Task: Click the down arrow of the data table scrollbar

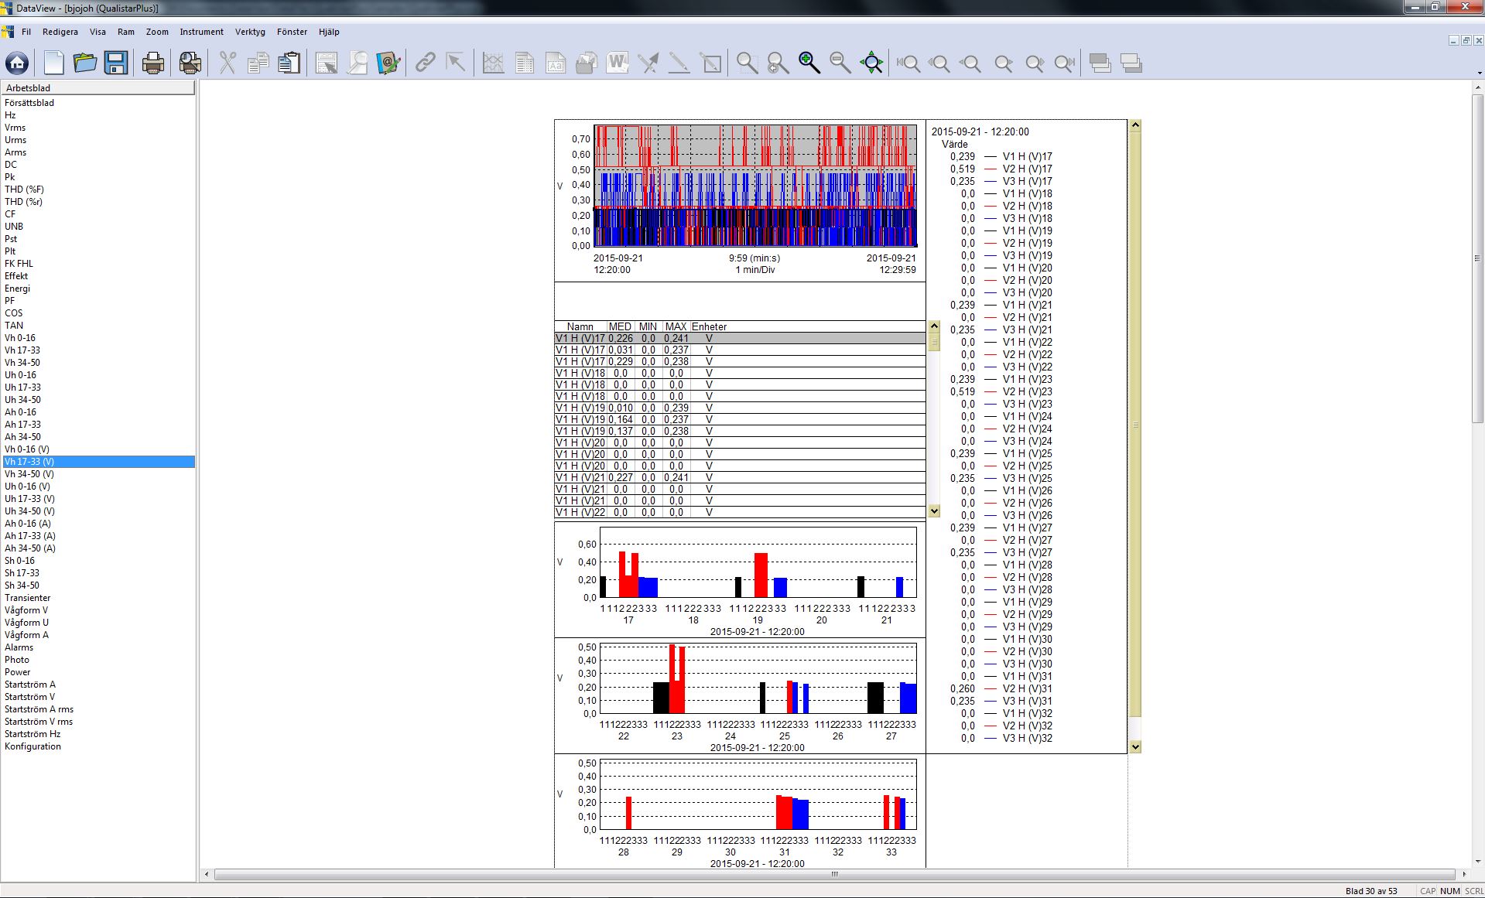Action: click(934, 510)
